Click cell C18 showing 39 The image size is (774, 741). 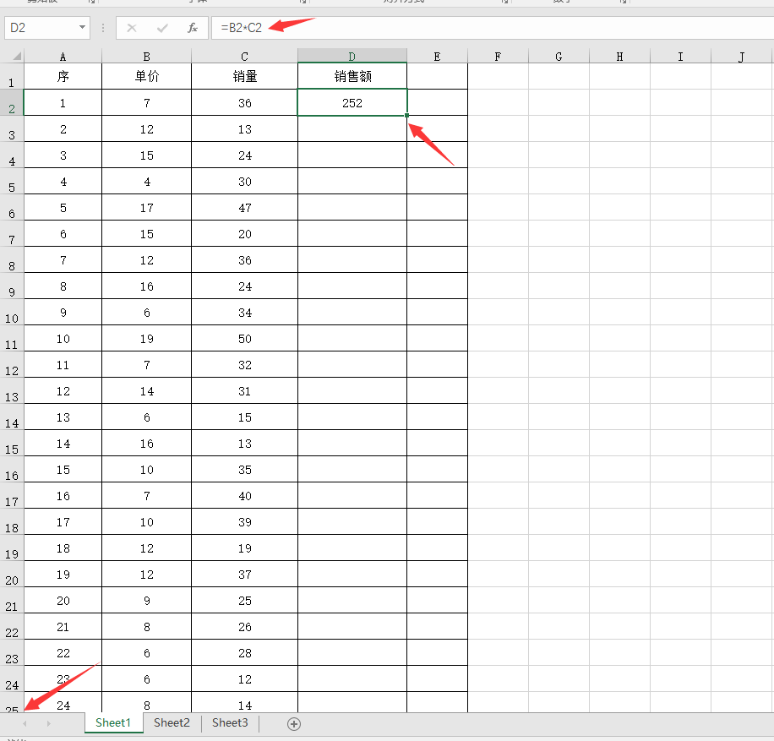[244, 521]
